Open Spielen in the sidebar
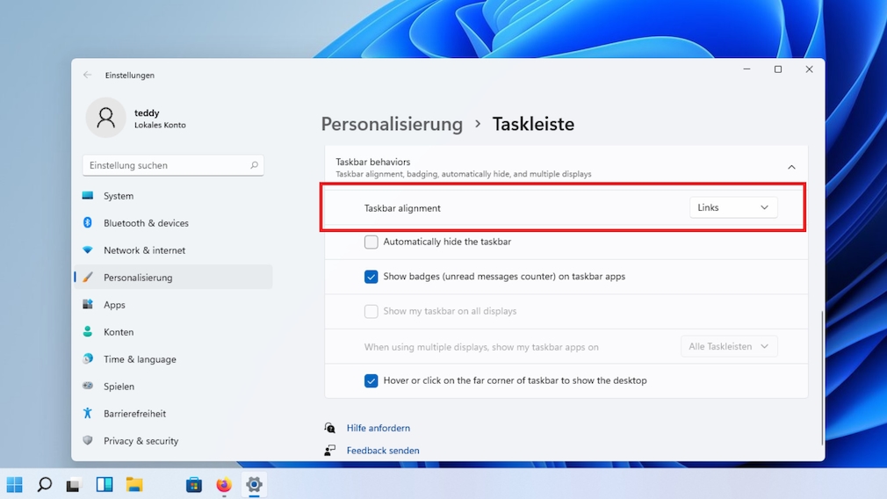The width and height of the screenshot is (887, 499). point(173,387)
